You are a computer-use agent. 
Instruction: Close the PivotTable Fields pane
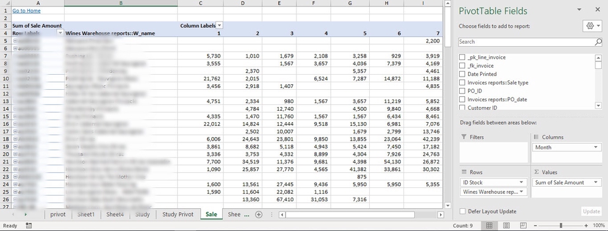(x=597, y=9)
